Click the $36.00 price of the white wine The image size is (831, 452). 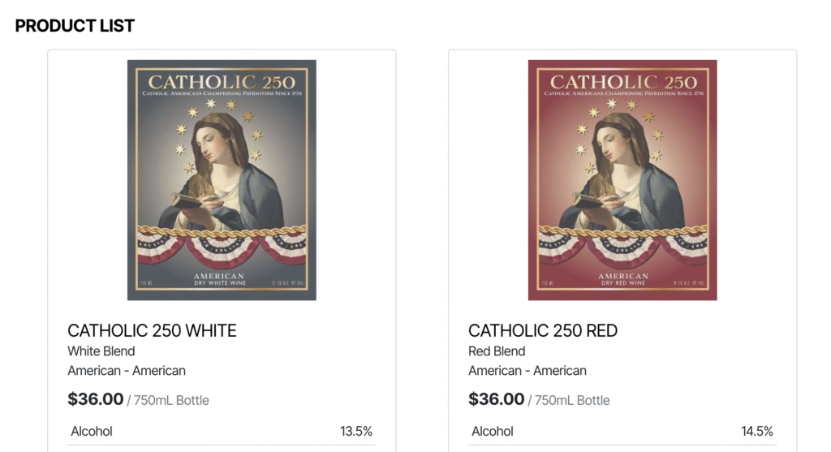coord(96,399)
